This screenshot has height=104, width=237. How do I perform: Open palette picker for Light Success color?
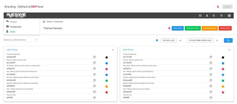coord(94,80)
